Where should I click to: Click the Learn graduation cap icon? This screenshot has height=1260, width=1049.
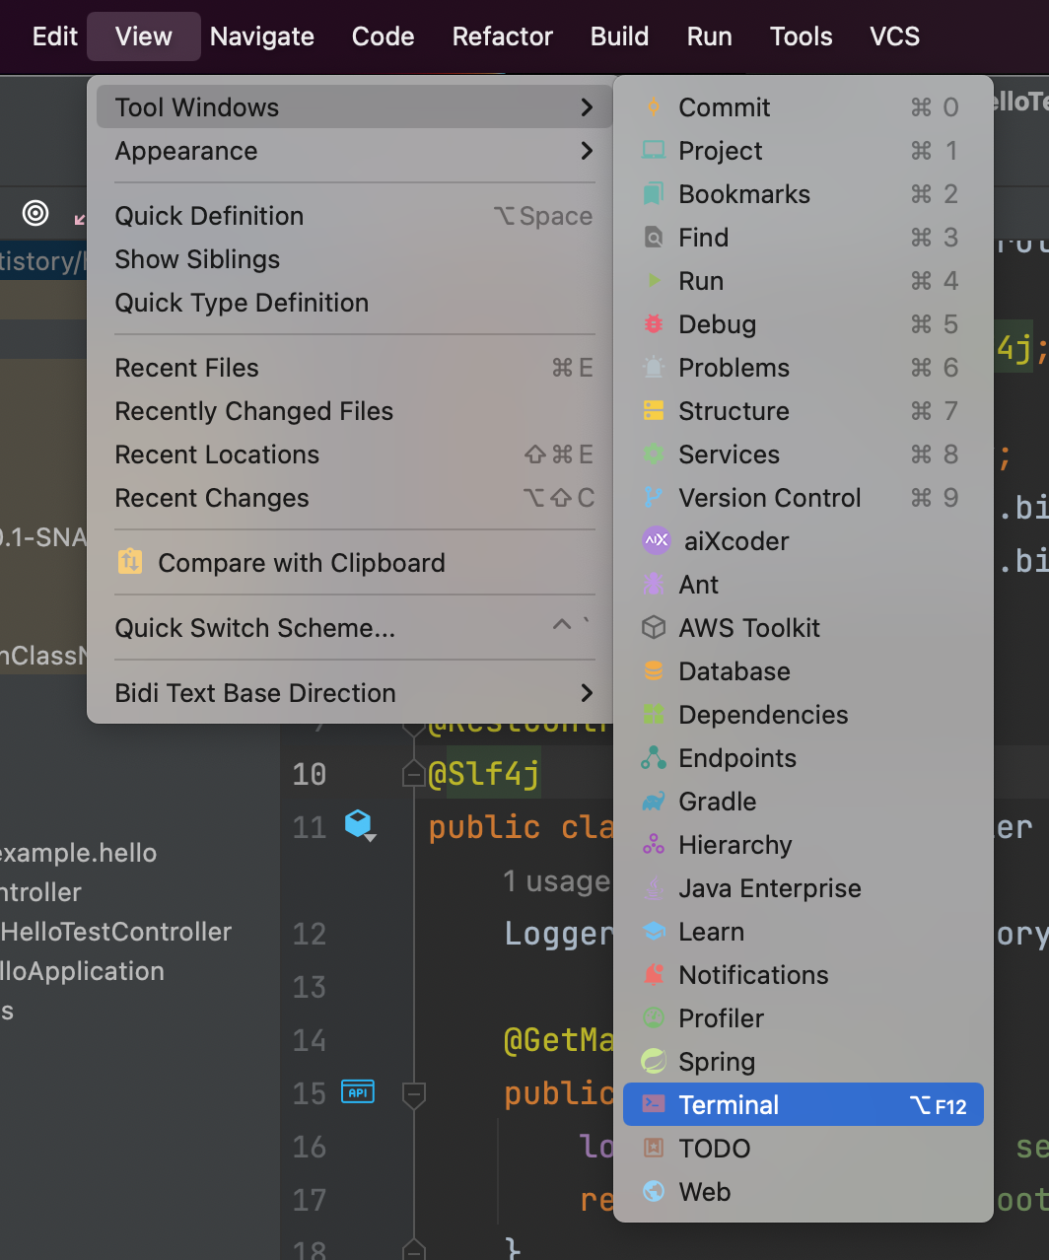653,931
